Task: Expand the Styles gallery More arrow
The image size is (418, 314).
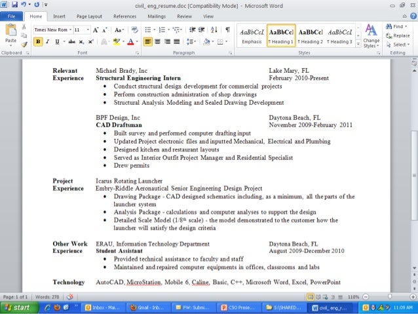Action: 358,44
